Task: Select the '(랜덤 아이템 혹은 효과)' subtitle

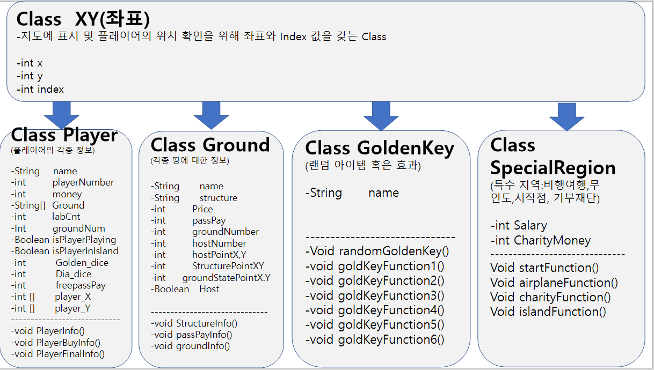Action: click(363, 165)
